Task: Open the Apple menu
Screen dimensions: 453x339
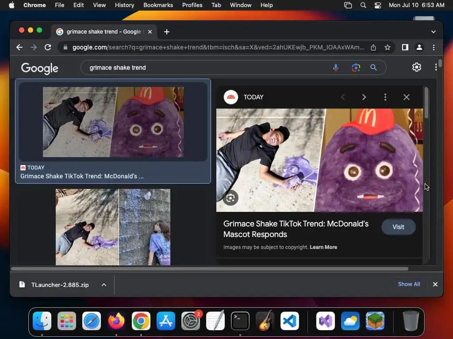Action: [12, 5]
